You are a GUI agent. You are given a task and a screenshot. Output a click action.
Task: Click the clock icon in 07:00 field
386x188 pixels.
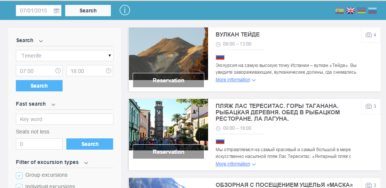[x=58, y=71]
